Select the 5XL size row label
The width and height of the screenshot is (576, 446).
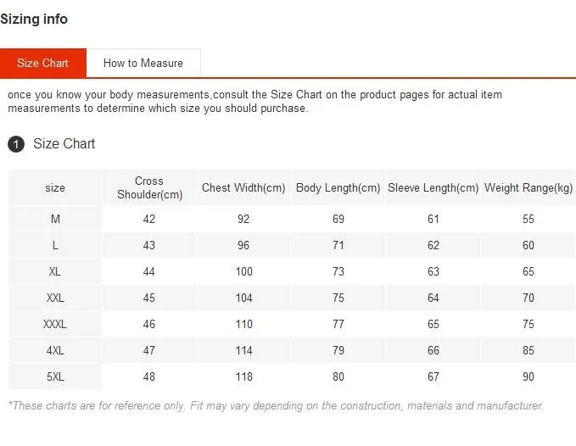click(x=55, y=376)
